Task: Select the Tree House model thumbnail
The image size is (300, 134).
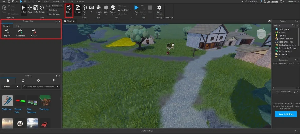Action: coord(45,101)
